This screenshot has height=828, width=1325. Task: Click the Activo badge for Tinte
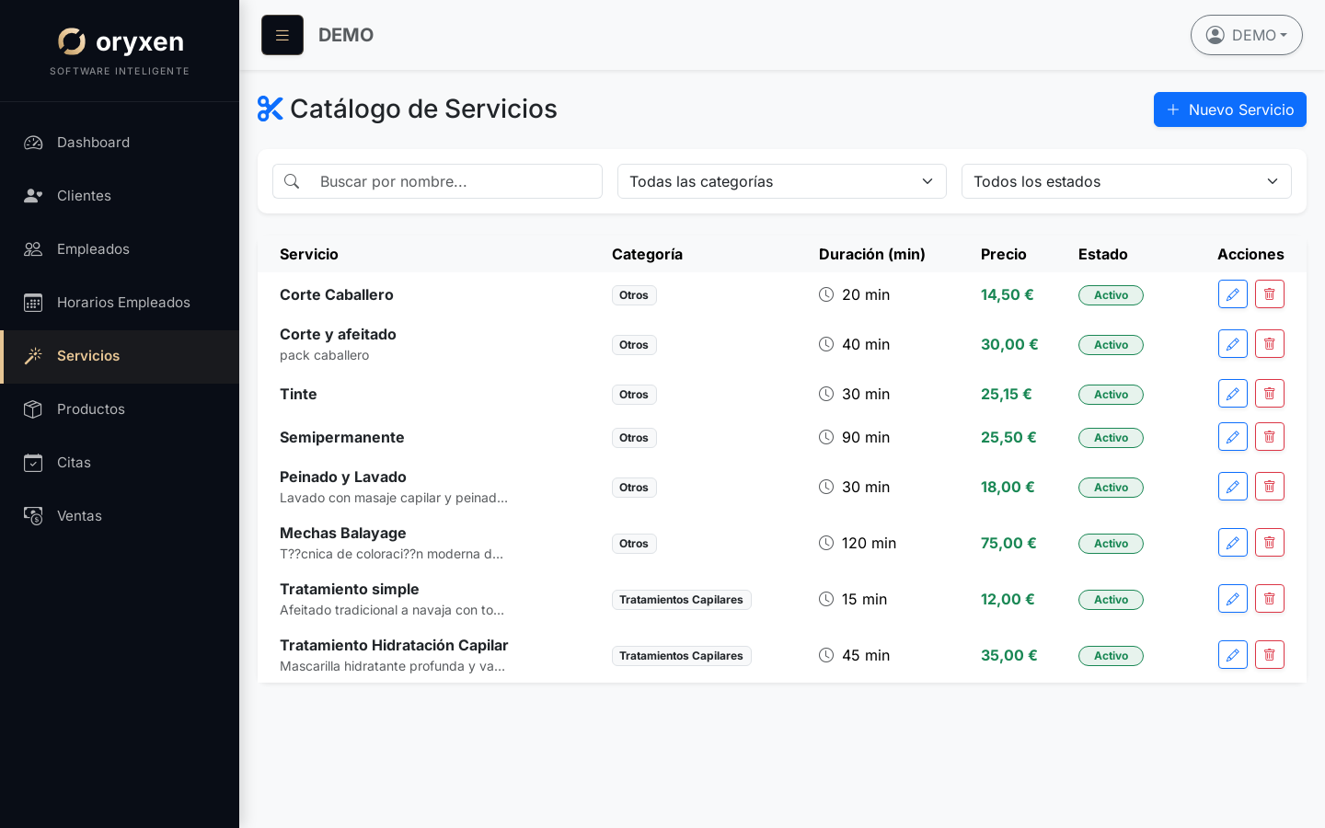1111,395
